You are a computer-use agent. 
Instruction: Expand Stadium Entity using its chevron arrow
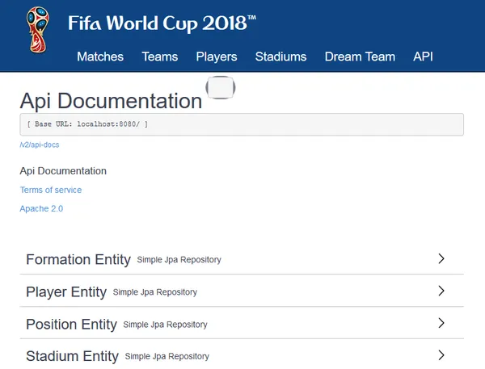pyautogui.click(x=441, y=355)
